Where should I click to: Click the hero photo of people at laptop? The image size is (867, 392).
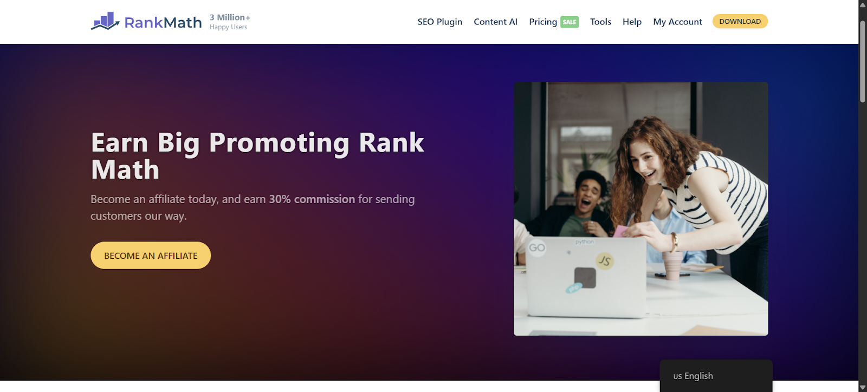(640, 209)
